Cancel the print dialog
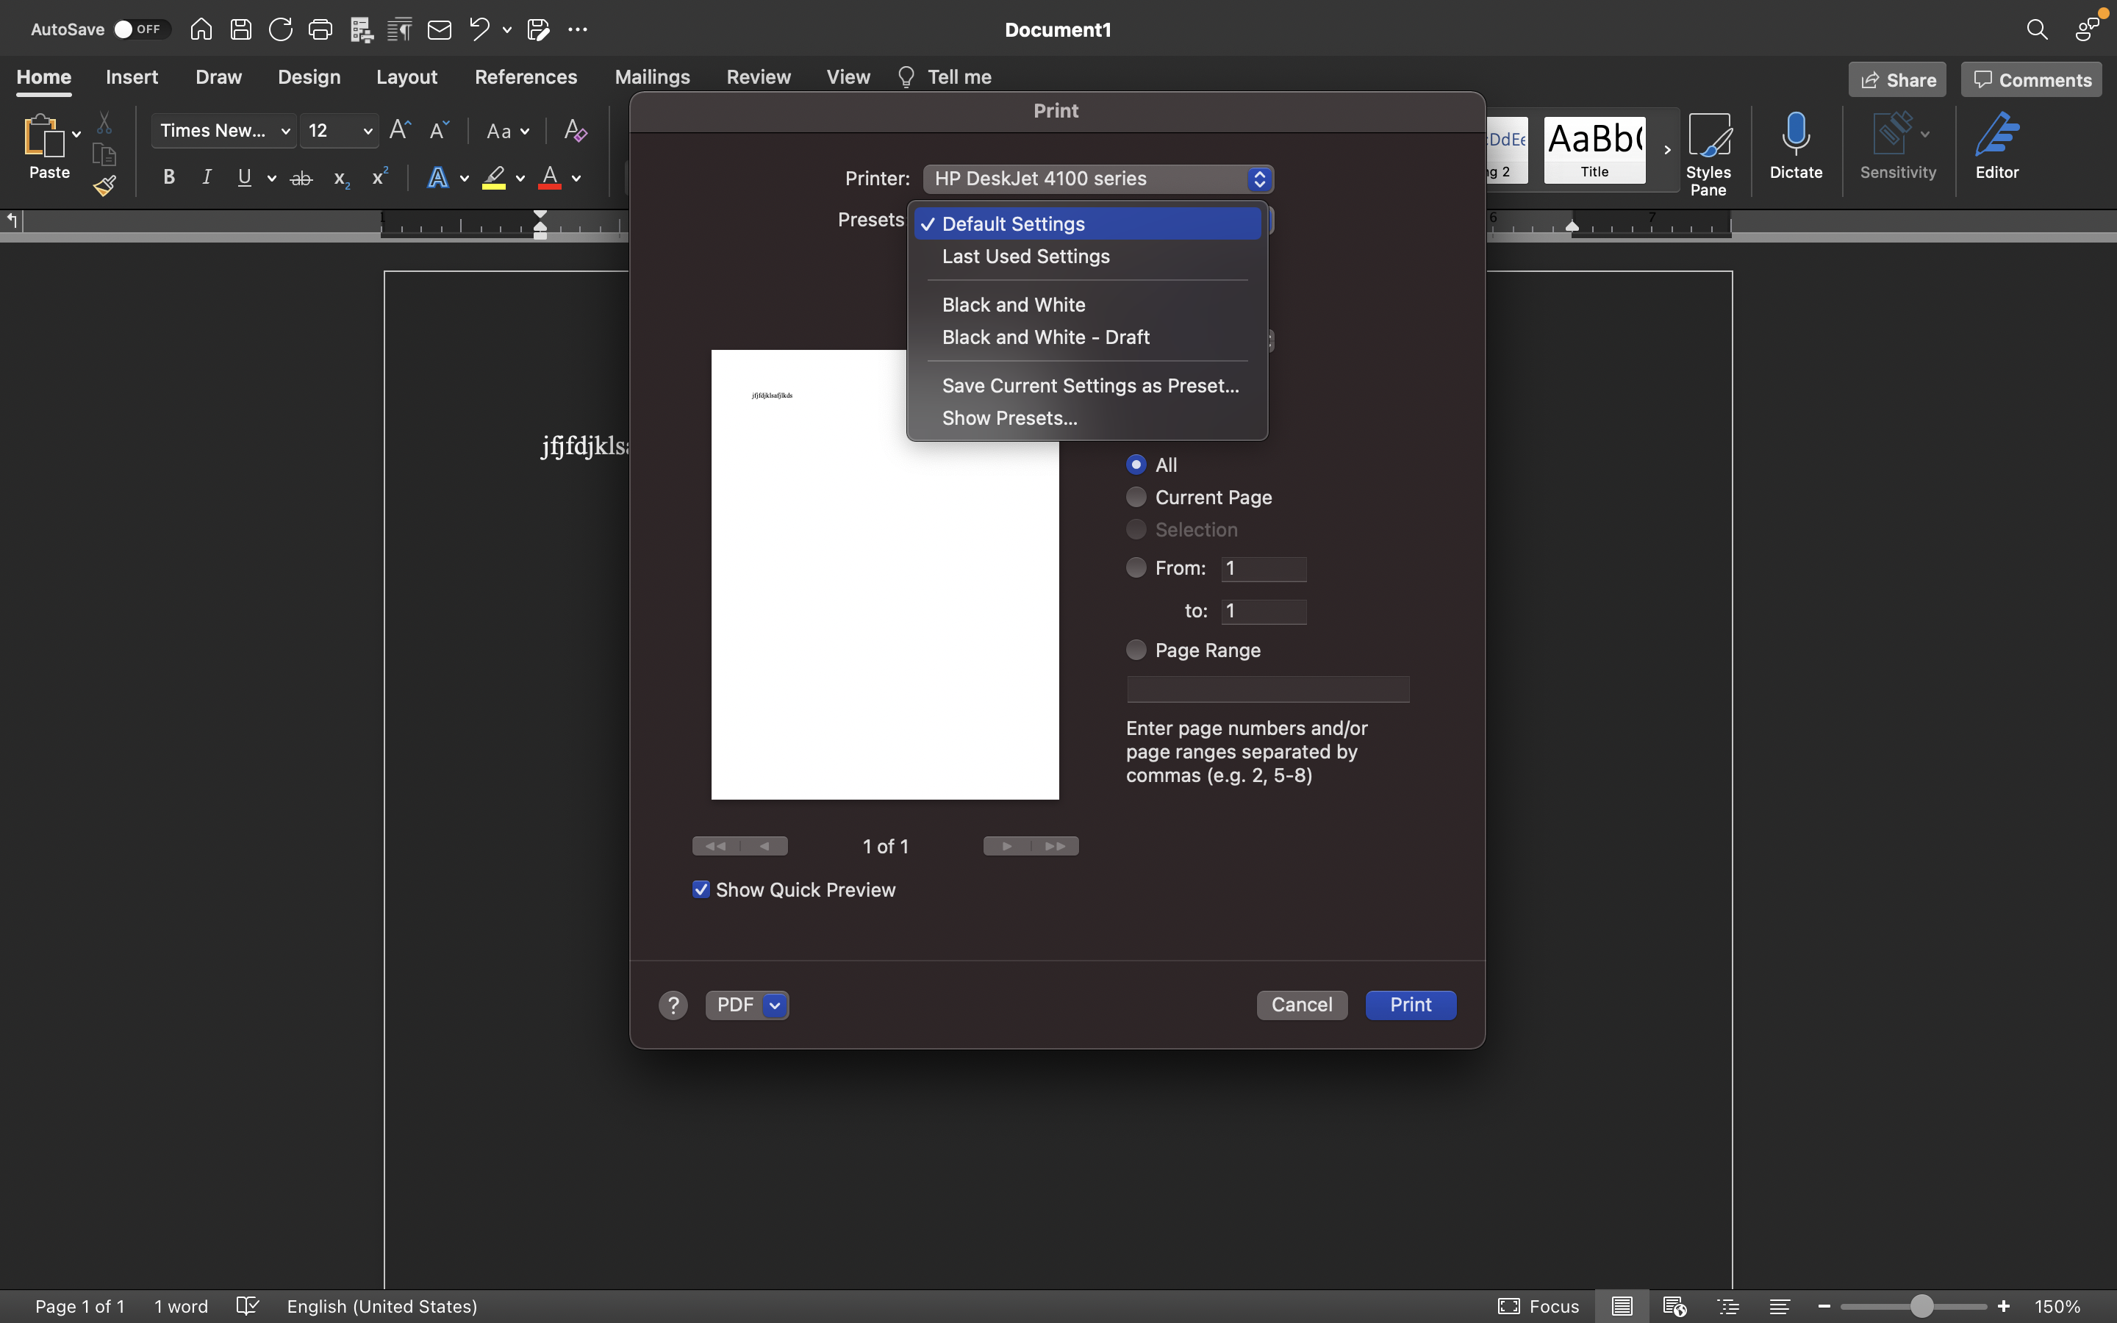The width and height of the screenshot is (2117, 1323). pos(1301,1005)
